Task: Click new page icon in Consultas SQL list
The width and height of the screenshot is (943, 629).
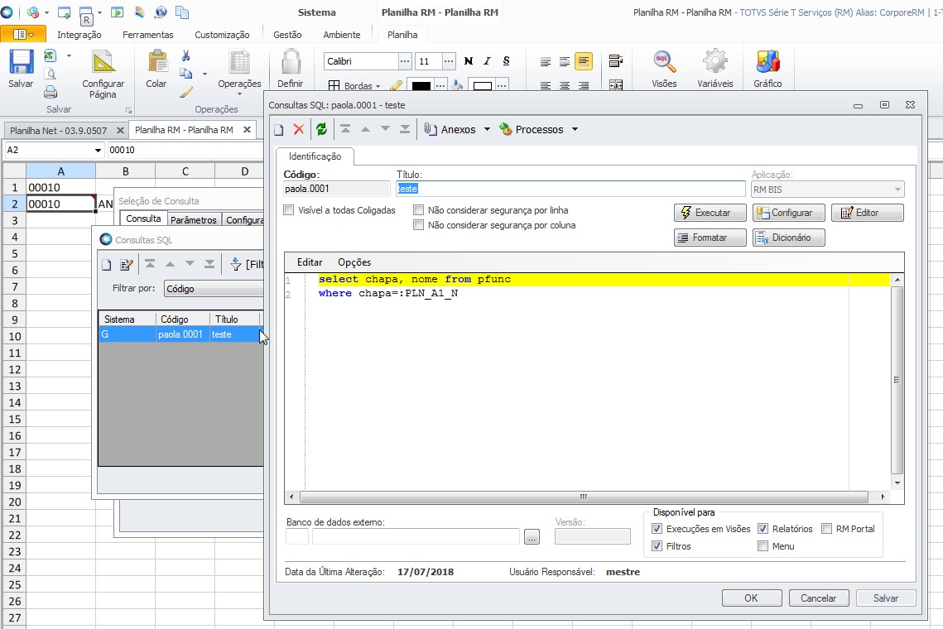Action: coord(107,265)
